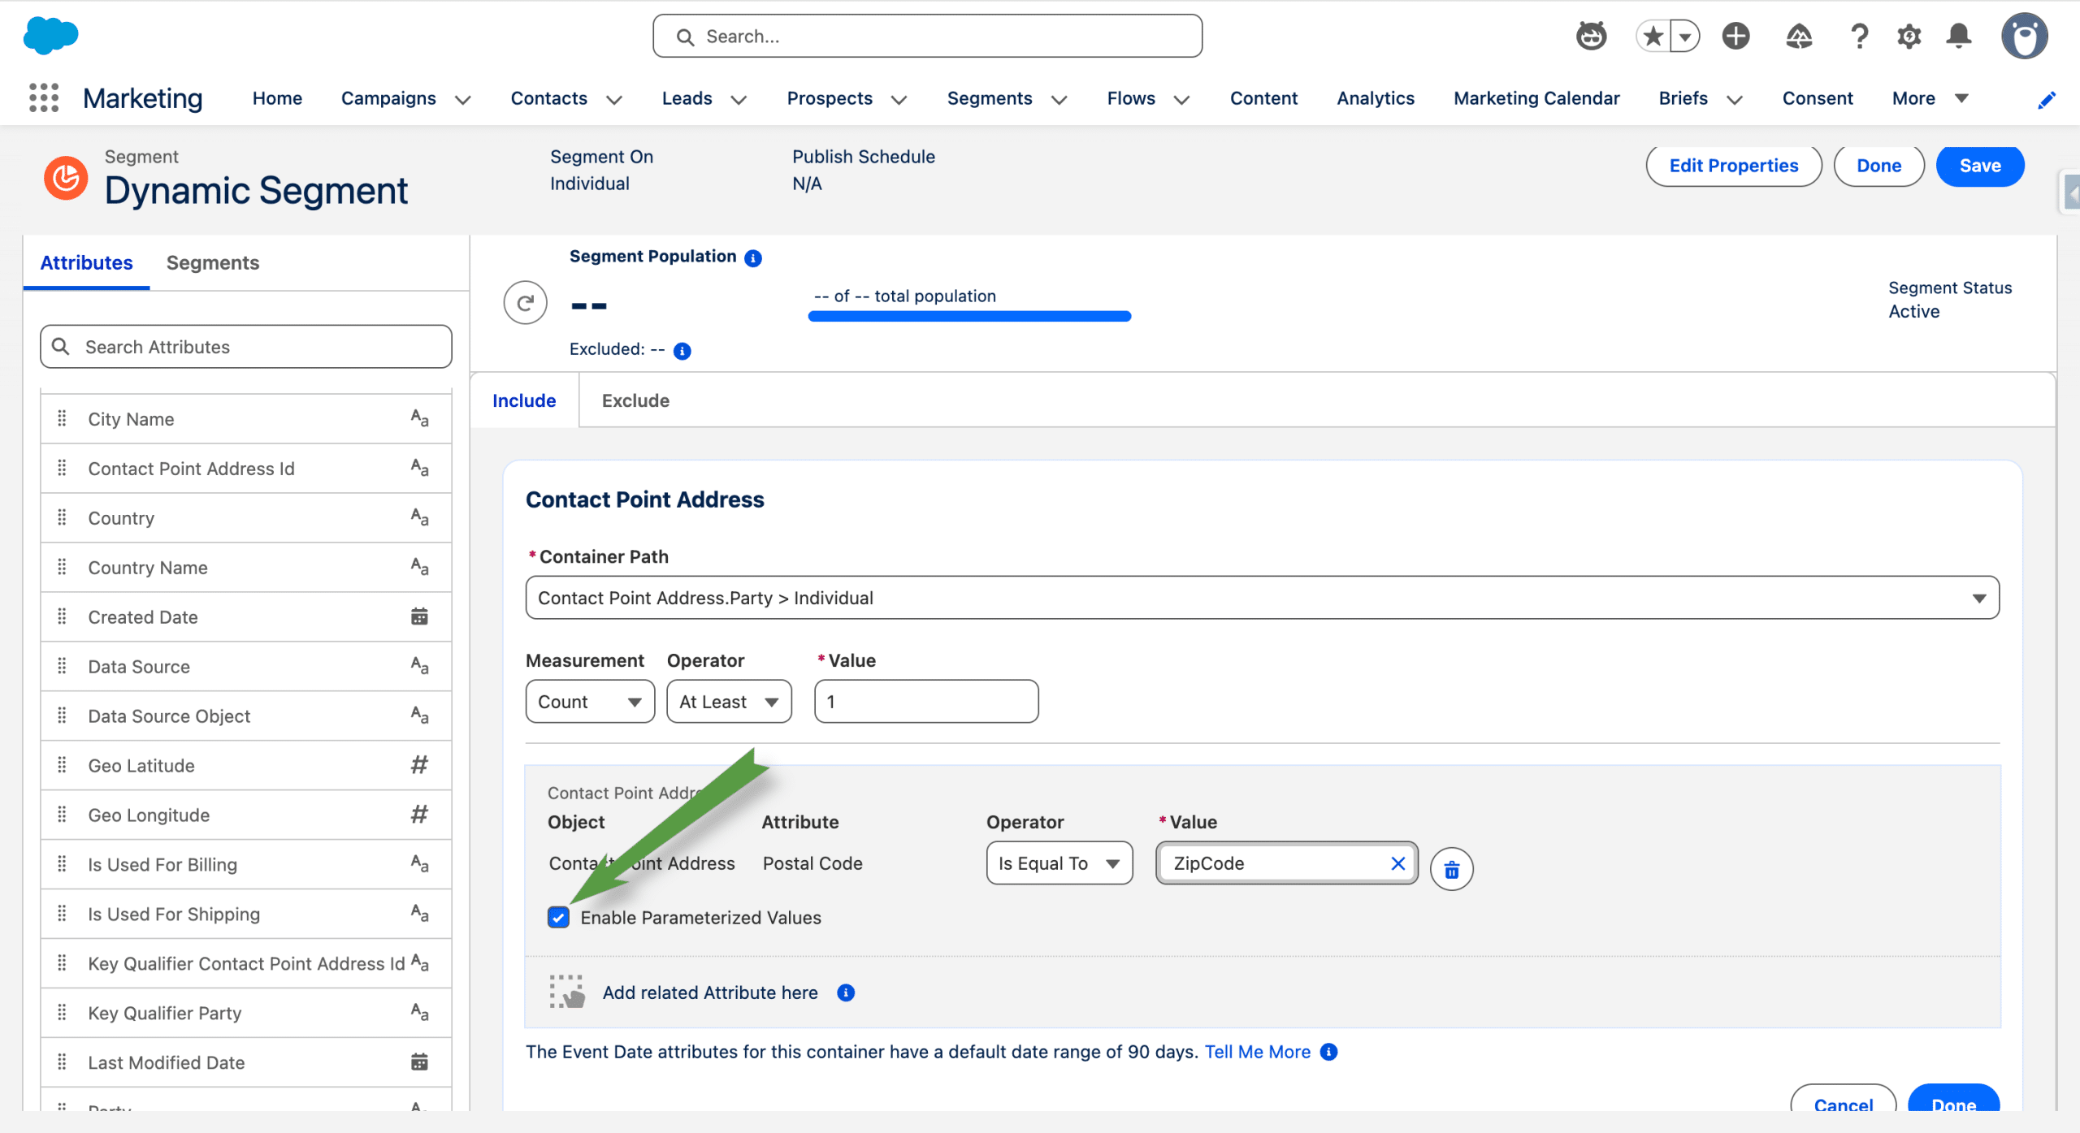Click the refresh segment population icon
2080x1133 pixels.
pos(525,303)
